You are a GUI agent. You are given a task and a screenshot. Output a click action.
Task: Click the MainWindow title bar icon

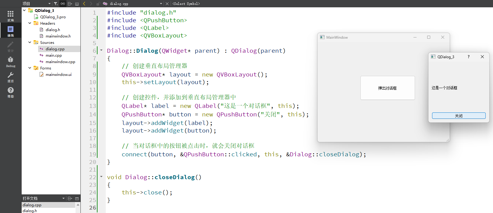point(322,37)
